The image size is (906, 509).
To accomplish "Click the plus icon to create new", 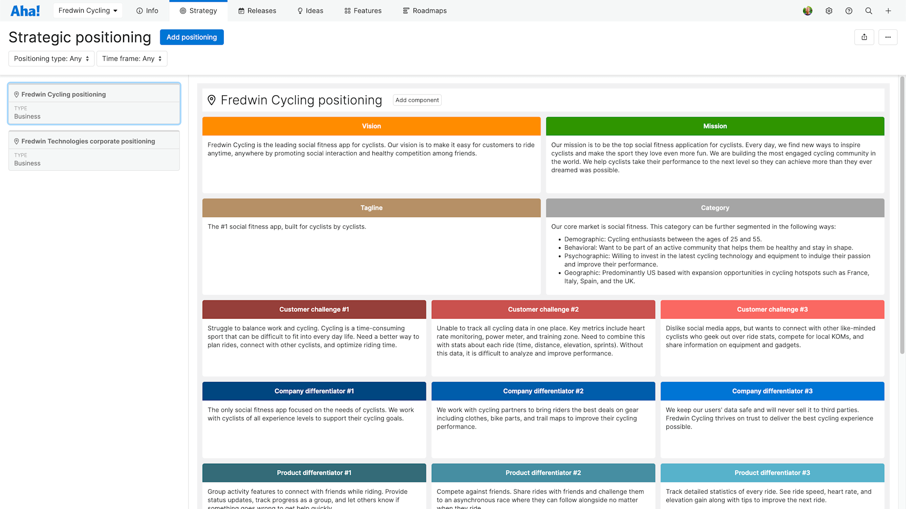I will click(x=888, y=10).
